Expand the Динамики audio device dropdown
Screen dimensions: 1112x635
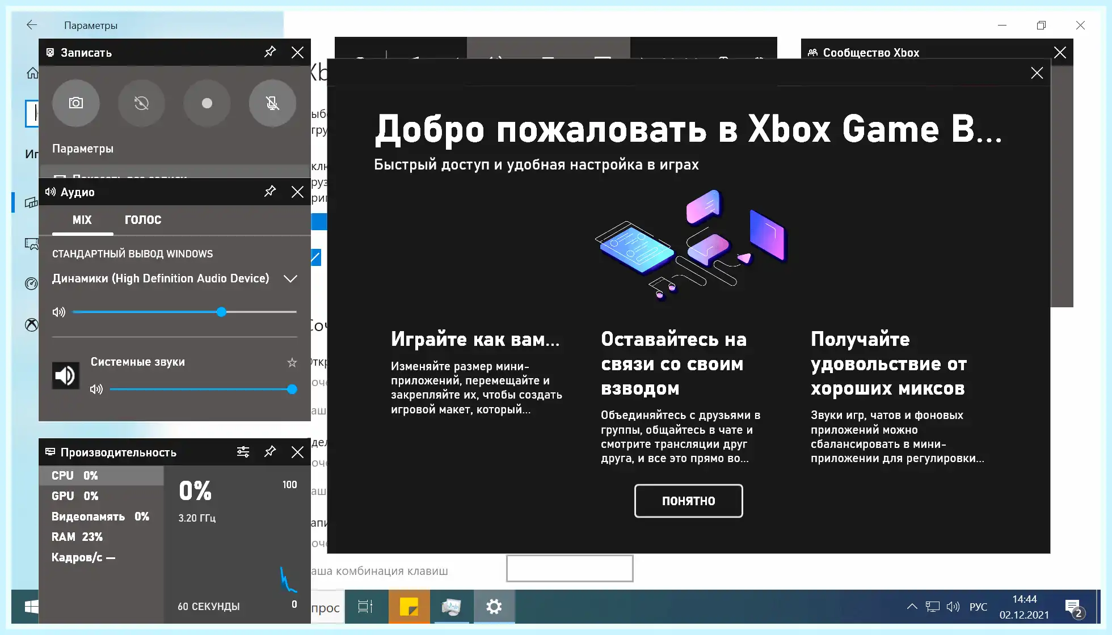[290, 278]
